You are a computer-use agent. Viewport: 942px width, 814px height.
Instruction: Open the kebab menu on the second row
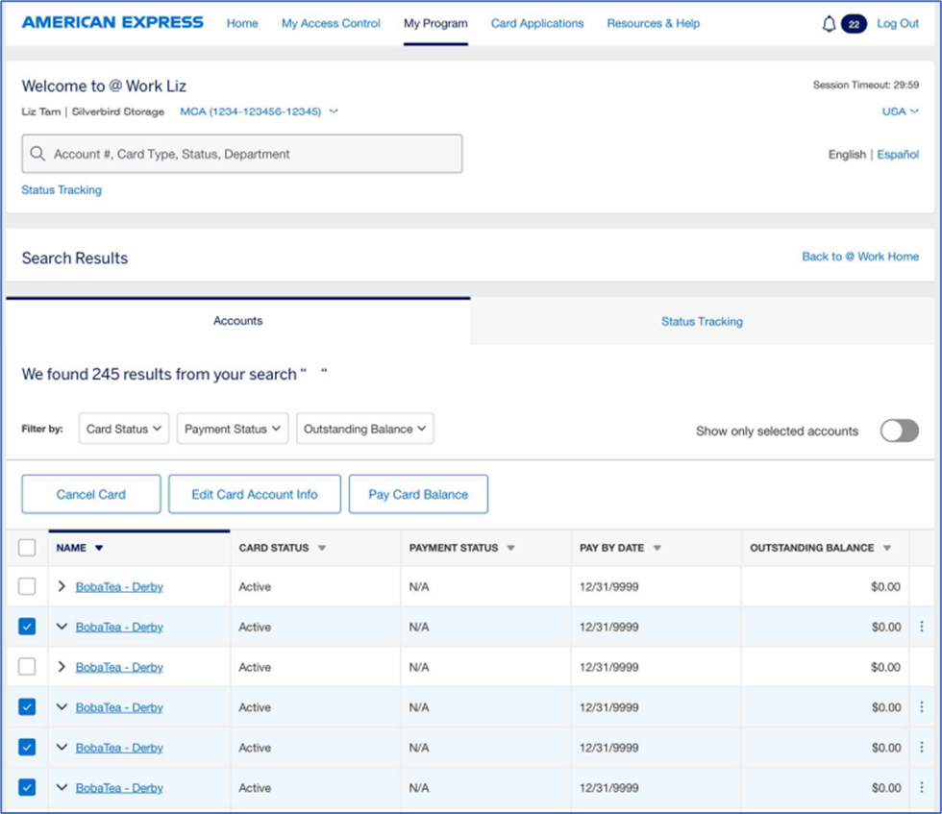tap(921, 627)
